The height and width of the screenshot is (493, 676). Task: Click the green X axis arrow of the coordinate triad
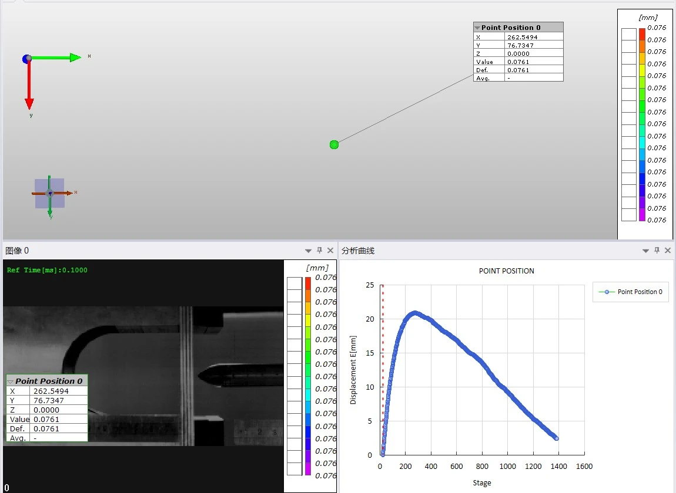click(56, 58)
